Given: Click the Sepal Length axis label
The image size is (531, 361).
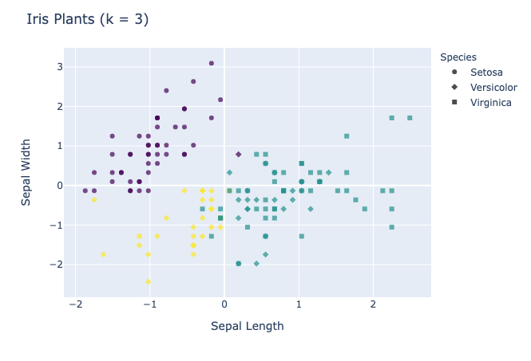Looking at the screenshot, I should (248, 326).
